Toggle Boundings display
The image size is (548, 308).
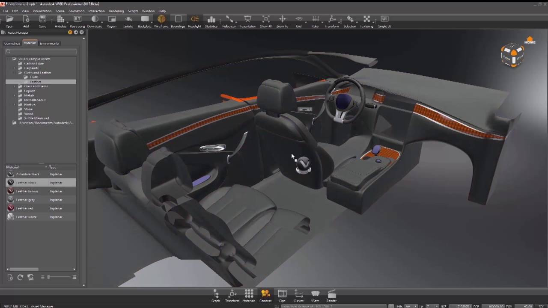[178, 20]
